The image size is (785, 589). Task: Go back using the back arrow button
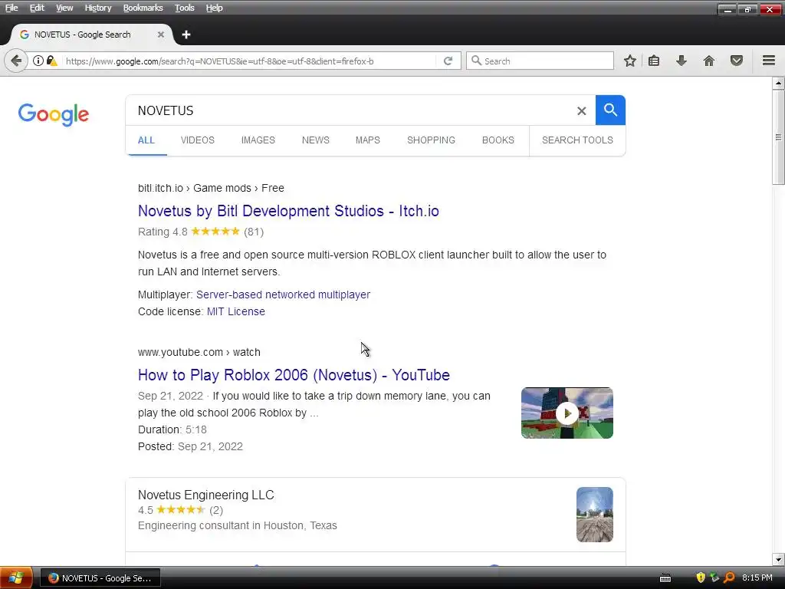pyautogui.click(x=16, y=61)
